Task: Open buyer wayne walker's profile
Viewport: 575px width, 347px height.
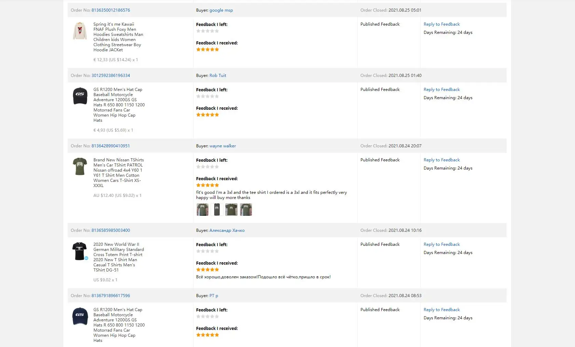Action: coord(222,146)
